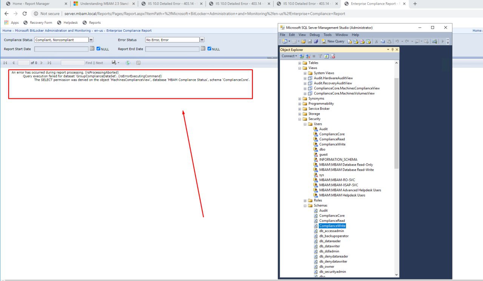The image size is (483, 281).
Task: Click the Cut scissors icon in SSMS
Action: [x=376, y=41]
